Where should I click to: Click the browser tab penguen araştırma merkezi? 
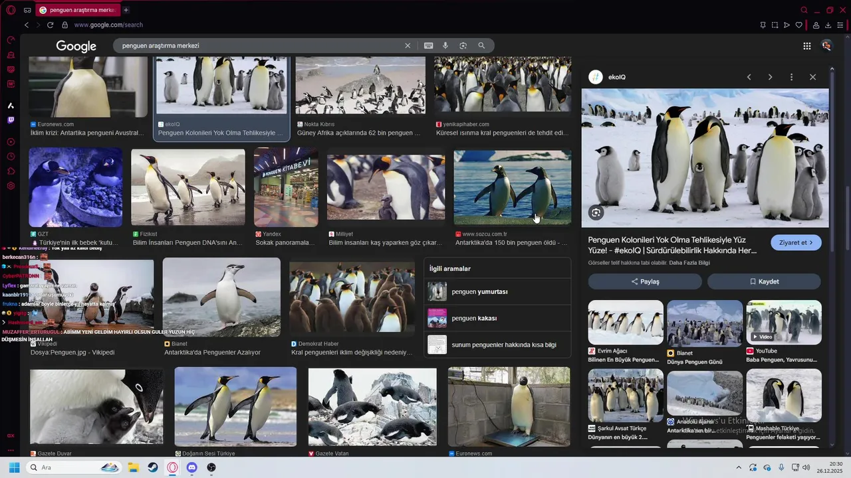pos(77,10)
